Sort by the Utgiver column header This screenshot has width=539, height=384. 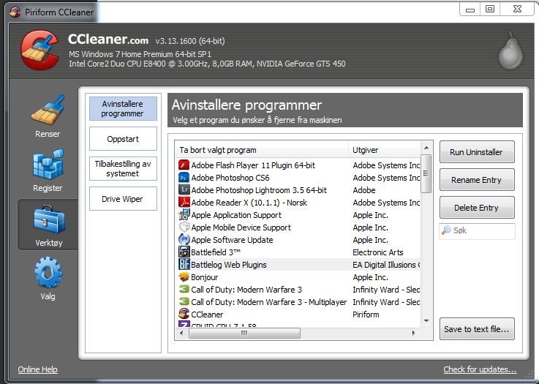coord(384,150)
